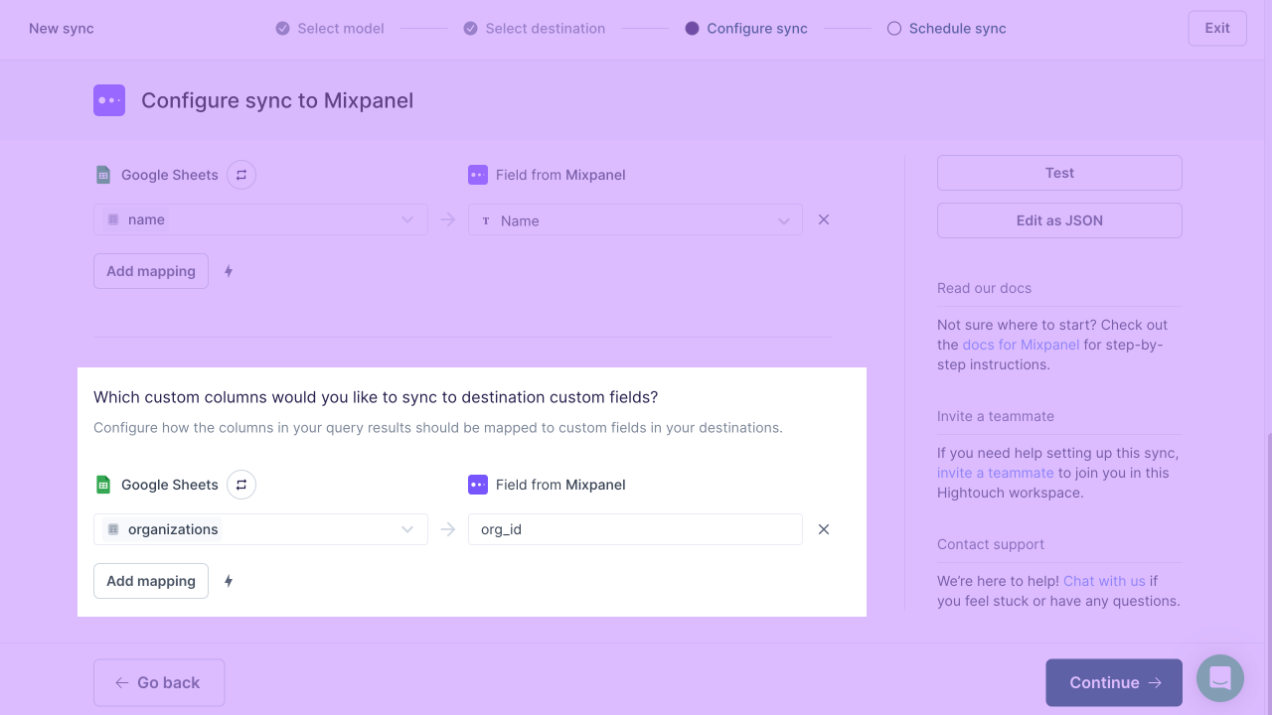This screenshot has width=1272, height=715.
Task: Click the Go back button
Action: pyautogui.click(x=159, y=682)
